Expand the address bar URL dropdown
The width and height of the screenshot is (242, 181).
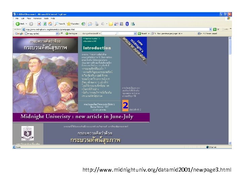pos(210,29)
